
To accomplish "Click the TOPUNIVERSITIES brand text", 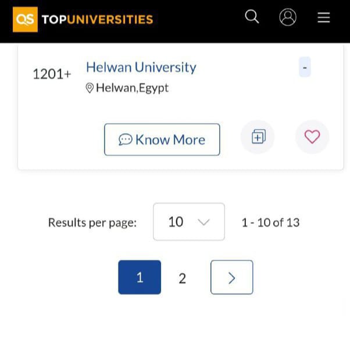I will point(97,20).
